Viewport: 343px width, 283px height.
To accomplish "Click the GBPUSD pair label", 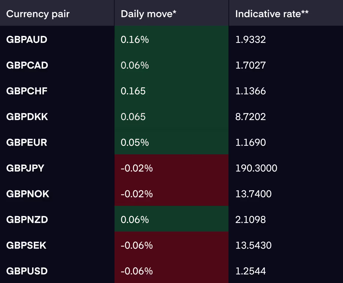I will click(x=27, y=271).
